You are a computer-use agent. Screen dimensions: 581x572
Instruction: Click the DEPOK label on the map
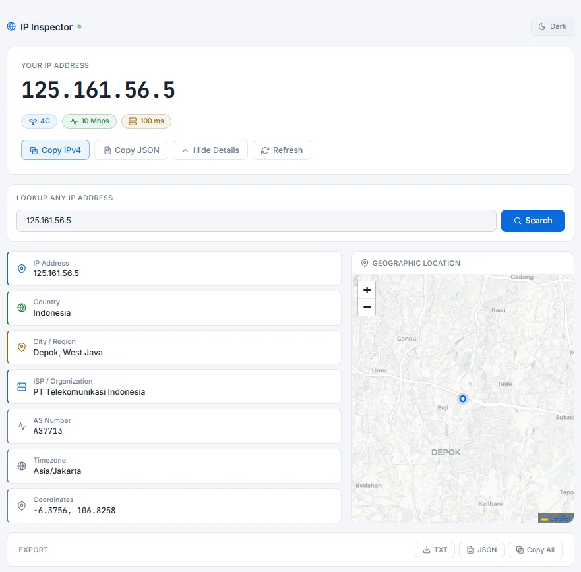point(446,452)
